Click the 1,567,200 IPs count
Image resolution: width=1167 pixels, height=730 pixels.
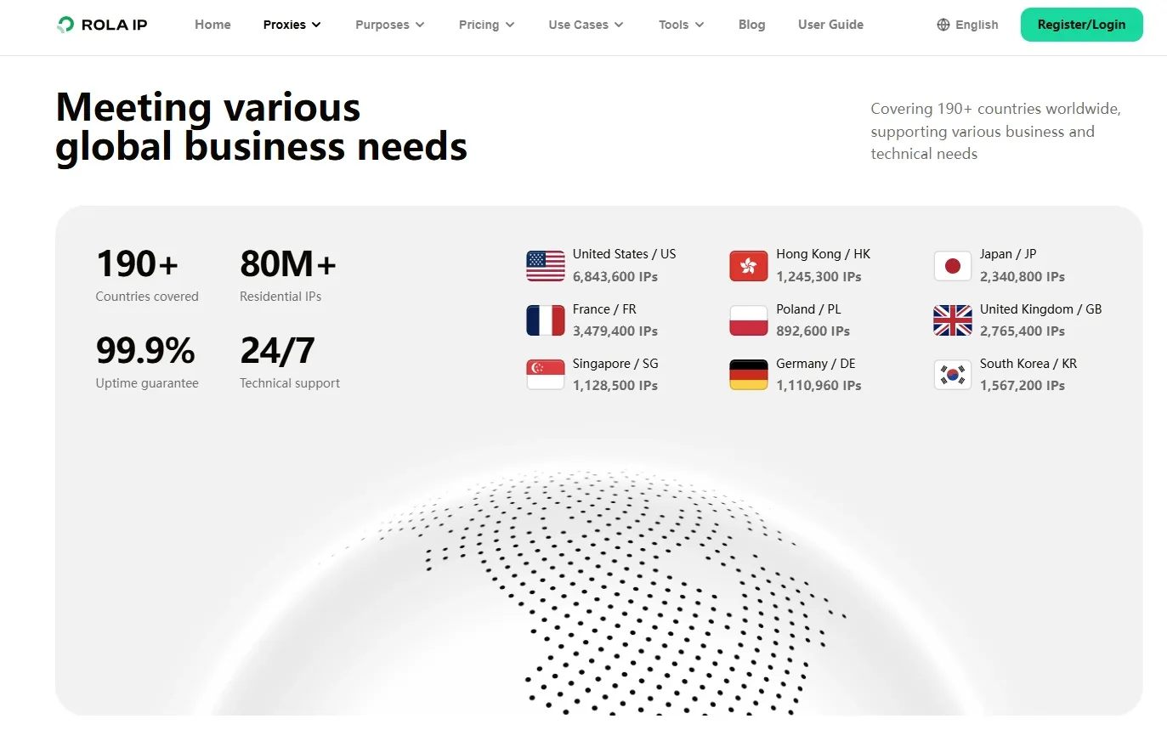[x=1023, y=386]
